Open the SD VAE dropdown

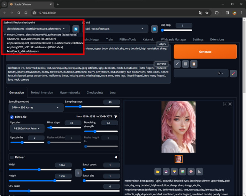pos(115,29)
